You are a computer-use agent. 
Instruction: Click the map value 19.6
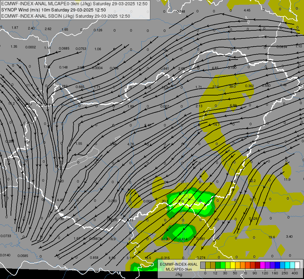point(272,237)
